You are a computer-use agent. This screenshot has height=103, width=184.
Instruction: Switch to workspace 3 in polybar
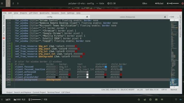tap(18, 3)
